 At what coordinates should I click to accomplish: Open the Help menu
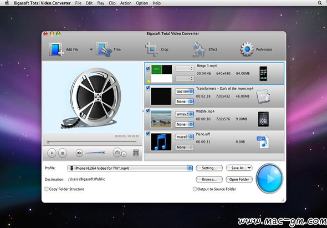click(x=157, y=3)
